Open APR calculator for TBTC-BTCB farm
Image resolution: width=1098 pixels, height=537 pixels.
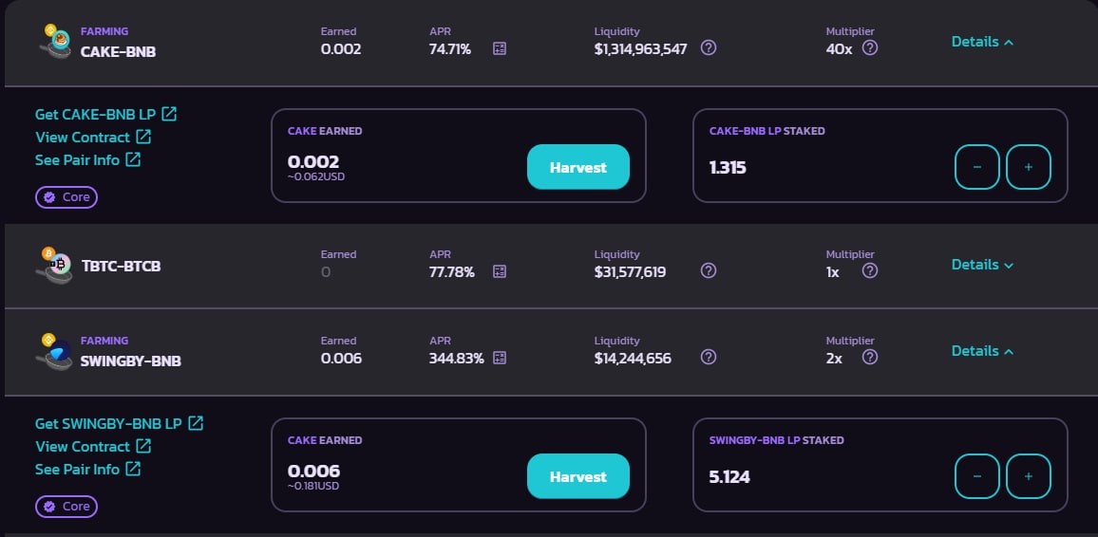[500, 271]
